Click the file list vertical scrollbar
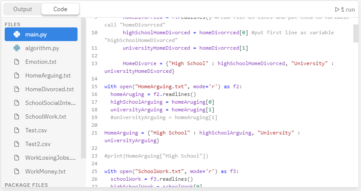The height and width of the screenshot is (191, 361). pyautogui.click(x=84, y=88)
